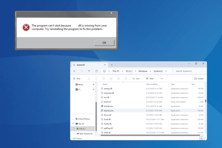Image resolution: width=222 pixels, height=148 pixels.
Task: Click the Paste clipboard icon
Action: pyautogui.click(x=104, y=79)
